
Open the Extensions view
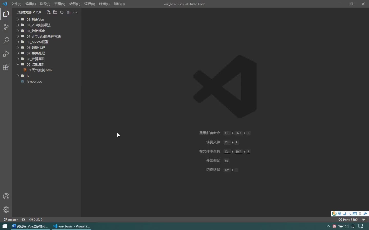(6, 67)
